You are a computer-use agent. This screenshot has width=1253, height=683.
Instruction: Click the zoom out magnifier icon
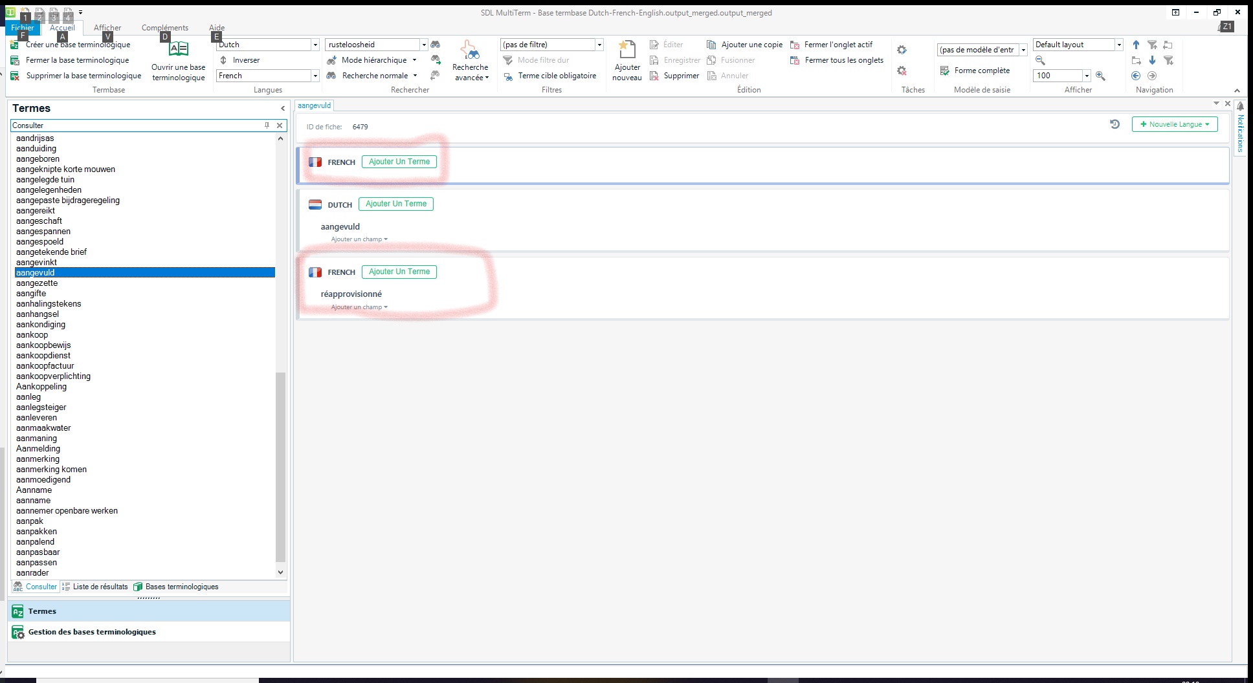coord(1040,60)
